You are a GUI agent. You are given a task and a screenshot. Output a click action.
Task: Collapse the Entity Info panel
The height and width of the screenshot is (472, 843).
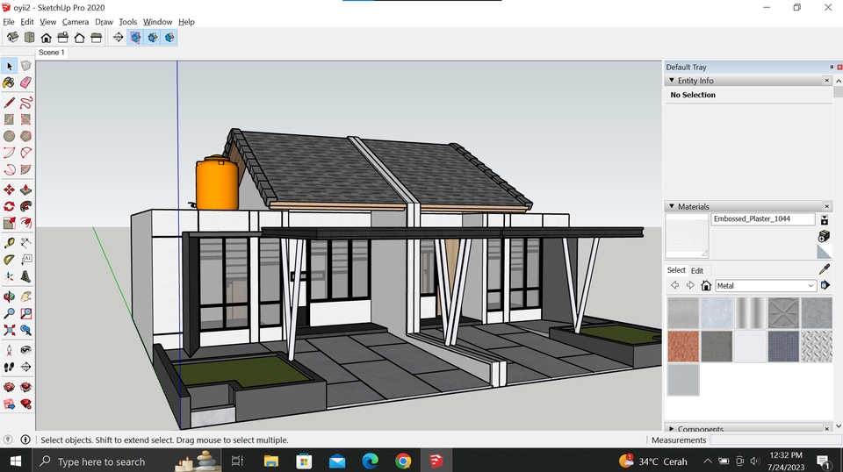pos(672,80)
